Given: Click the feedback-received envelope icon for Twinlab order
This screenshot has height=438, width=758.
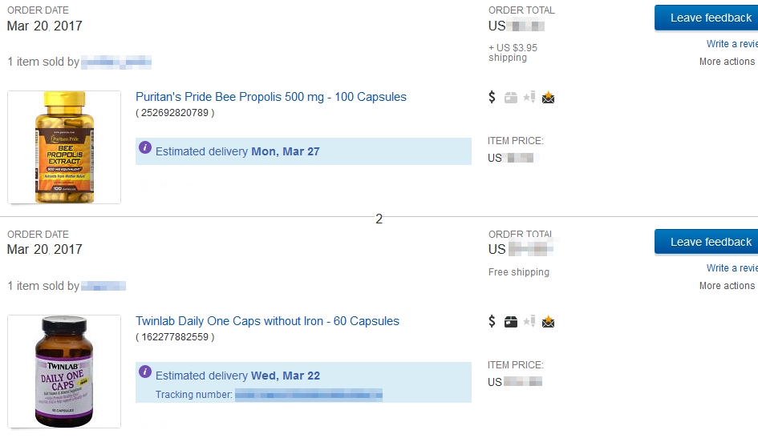Looking at the screenshot, I should 549,322.
